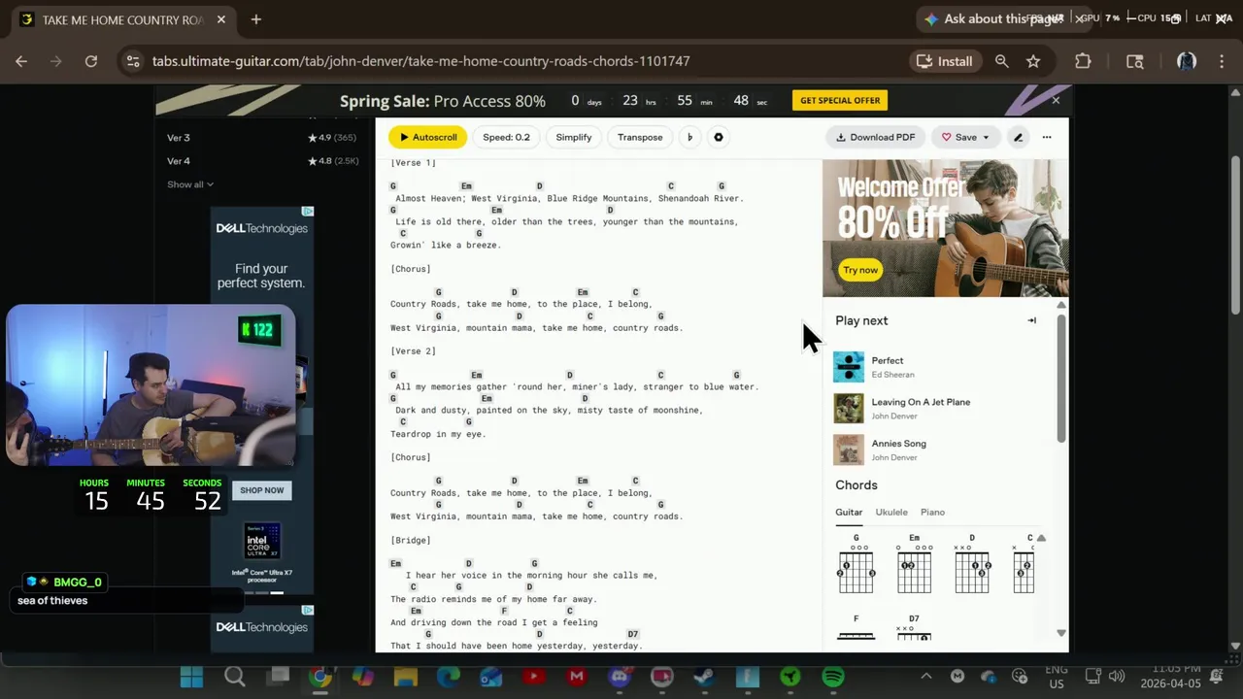Open the tab display settings gear icon
The height and width of the screenshot is (699, 1243).
click(719, 137)
